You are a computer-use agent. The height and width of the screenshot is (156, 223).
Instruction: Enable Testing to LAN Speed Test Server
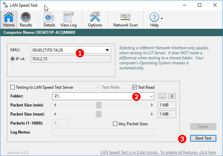pos(12,87)
